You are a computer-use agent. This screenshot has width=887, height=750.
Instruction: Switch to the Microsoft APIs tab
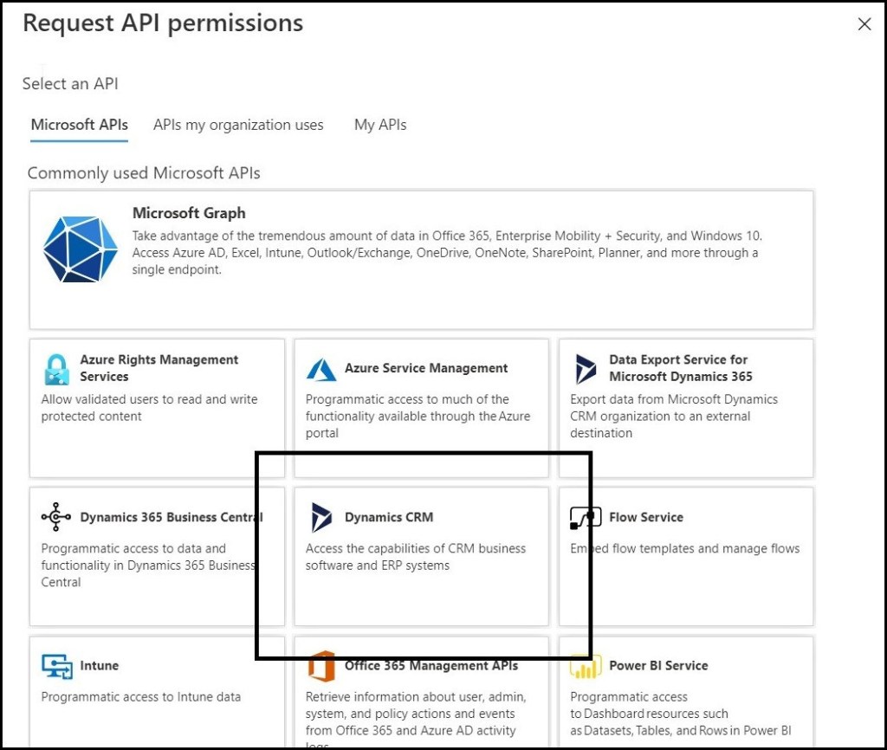(x=79, y=125)
